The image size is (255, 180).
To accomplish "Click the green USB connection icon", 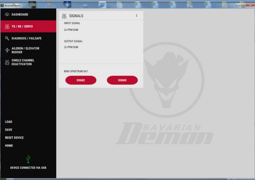I will coord(28,159).
